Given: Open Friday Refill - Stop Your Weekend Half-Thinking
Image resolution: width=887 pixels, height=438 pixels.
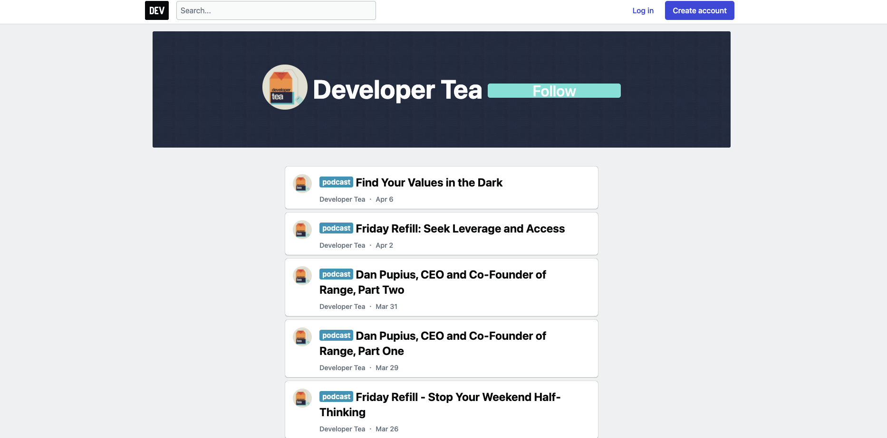Looking at the screenshot, I should tap(440, 405).
